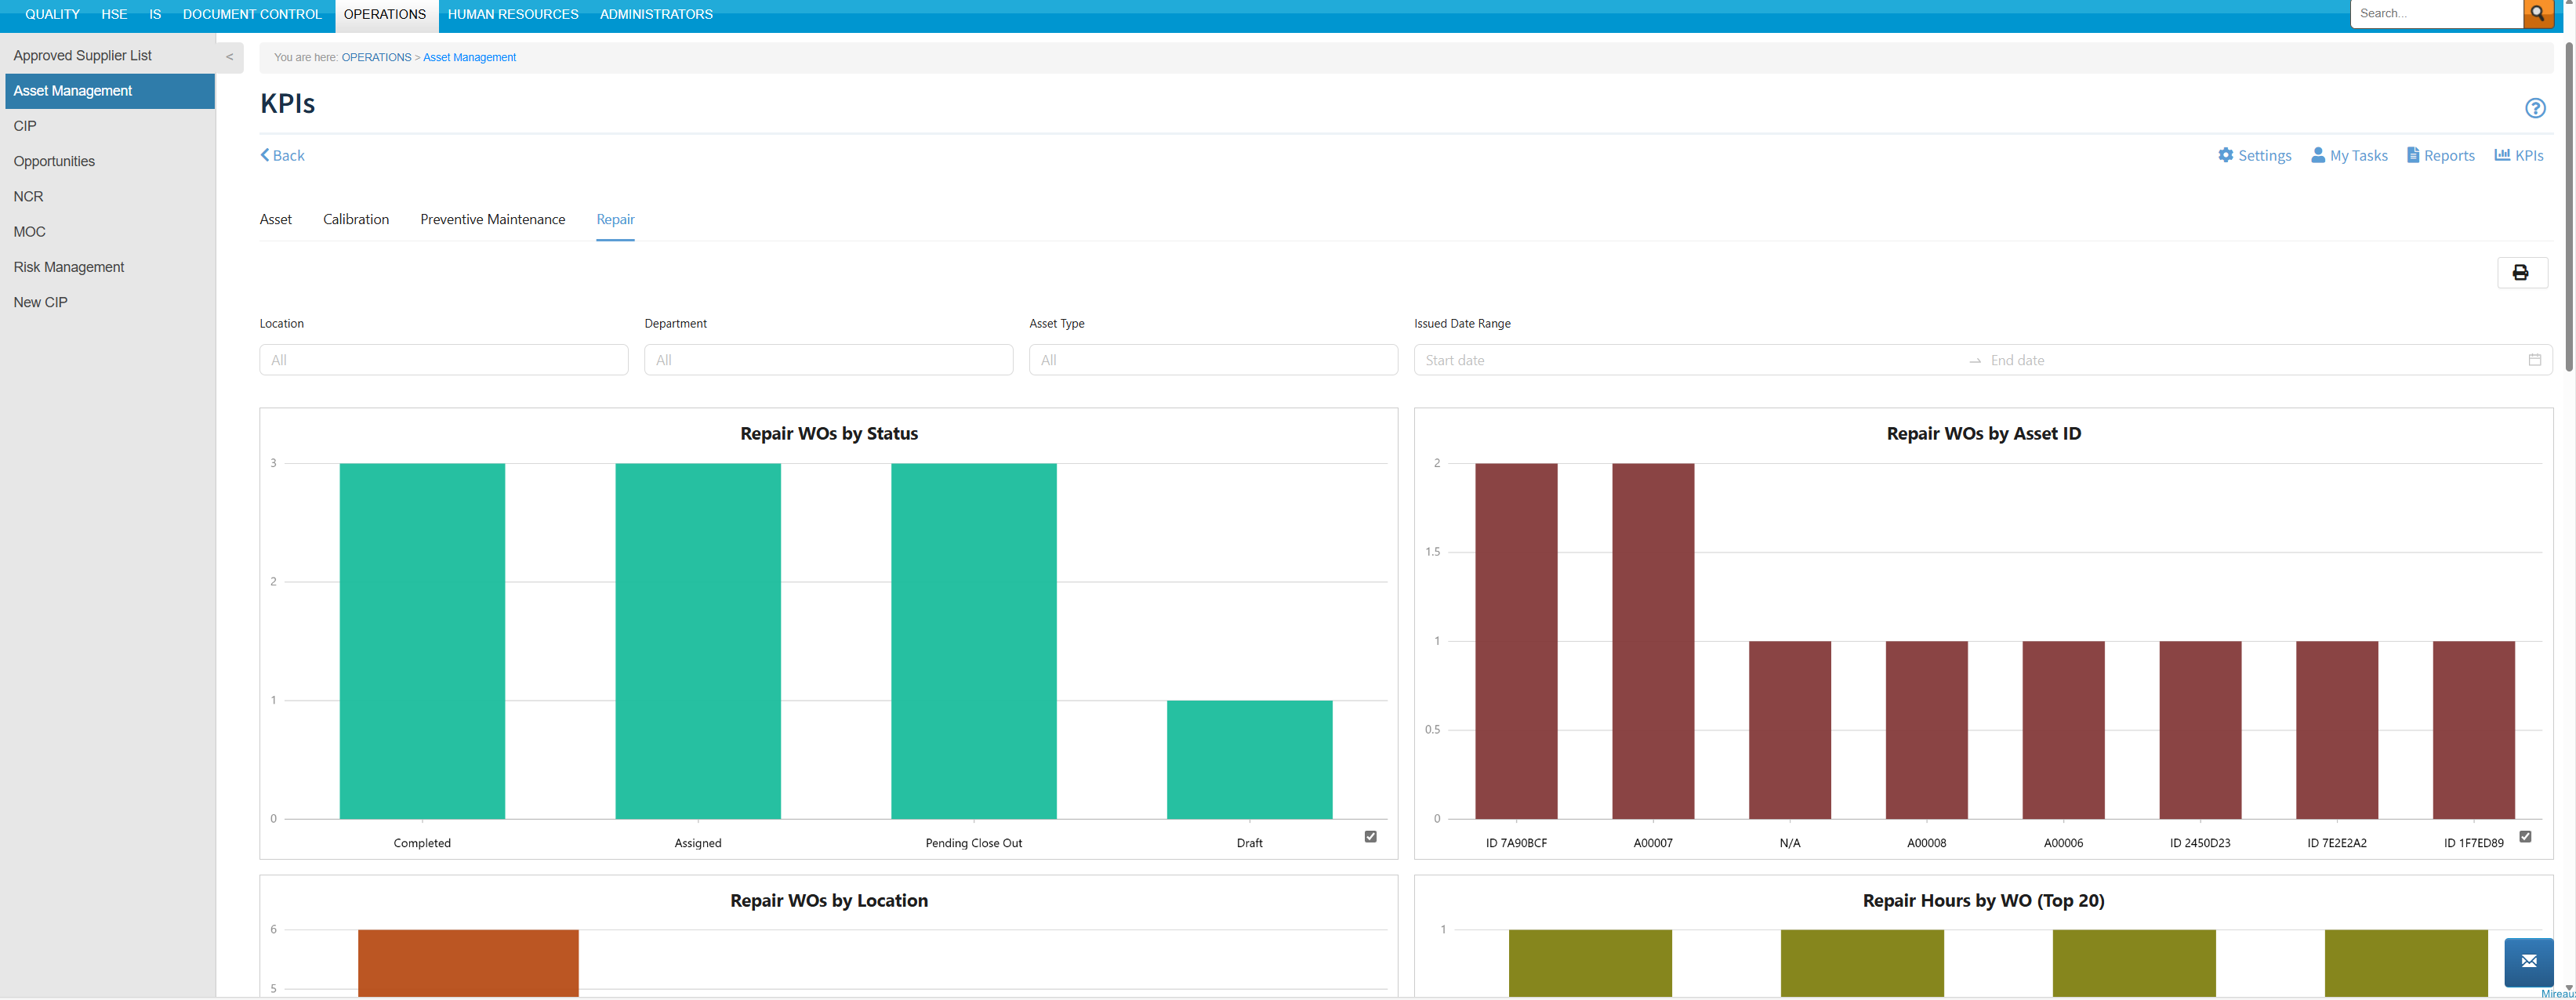Image resolution: width=2576 pixels, height=1000 pixels.
Task: Open My Tasks user icon
Action: coord(2318,155)
